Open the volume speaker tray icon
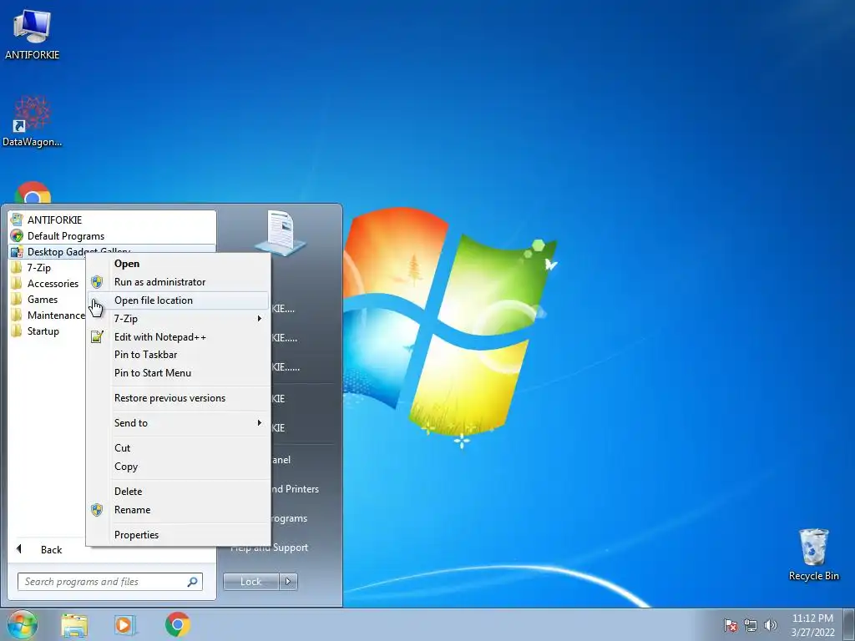This screenshot has width=855, height=641. [770, 625]
